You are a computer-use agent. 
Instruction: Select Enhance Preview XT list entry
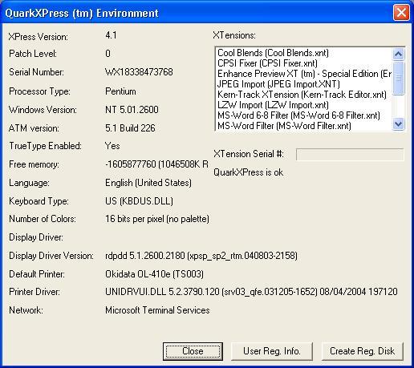(304, 74)
